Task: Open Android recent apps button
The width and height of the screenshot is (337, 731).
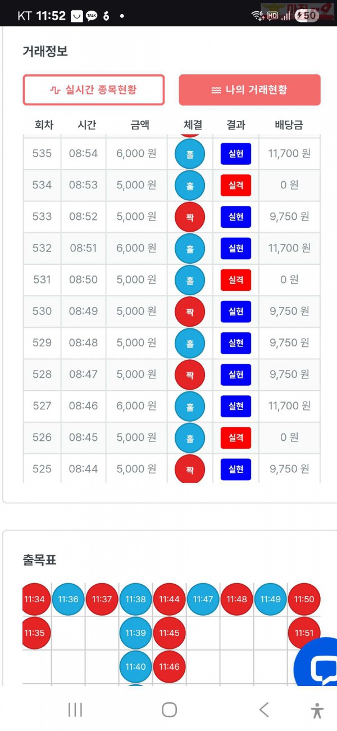Action: 75,710
